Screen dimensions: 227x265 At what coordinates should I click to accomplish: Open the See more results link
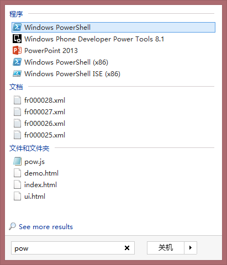click(x=46, y=227)
